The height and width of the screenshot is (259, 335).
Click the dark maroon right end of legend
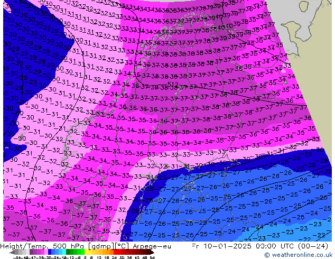pyautogui.click(x=152, y=253)
